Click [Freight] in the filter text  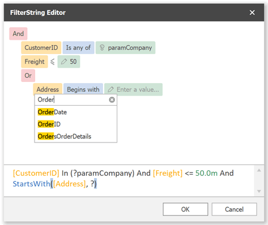click(168, 173)
